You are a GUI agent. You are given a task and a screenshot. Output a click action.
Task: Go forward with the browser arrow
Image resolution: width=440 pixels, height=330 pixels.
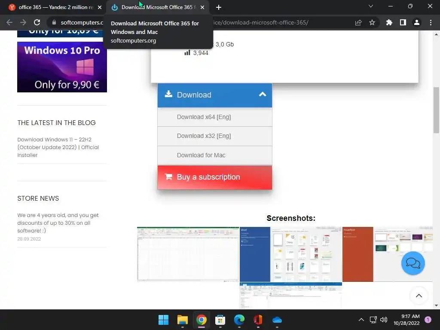click(23, 22)
